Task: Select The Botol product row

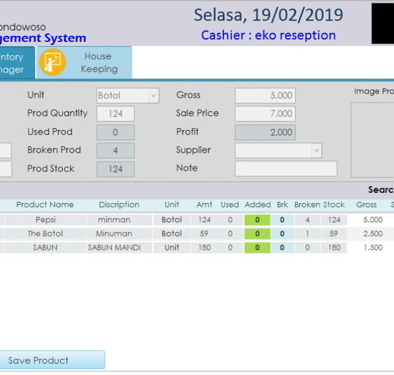Action: 46,234
